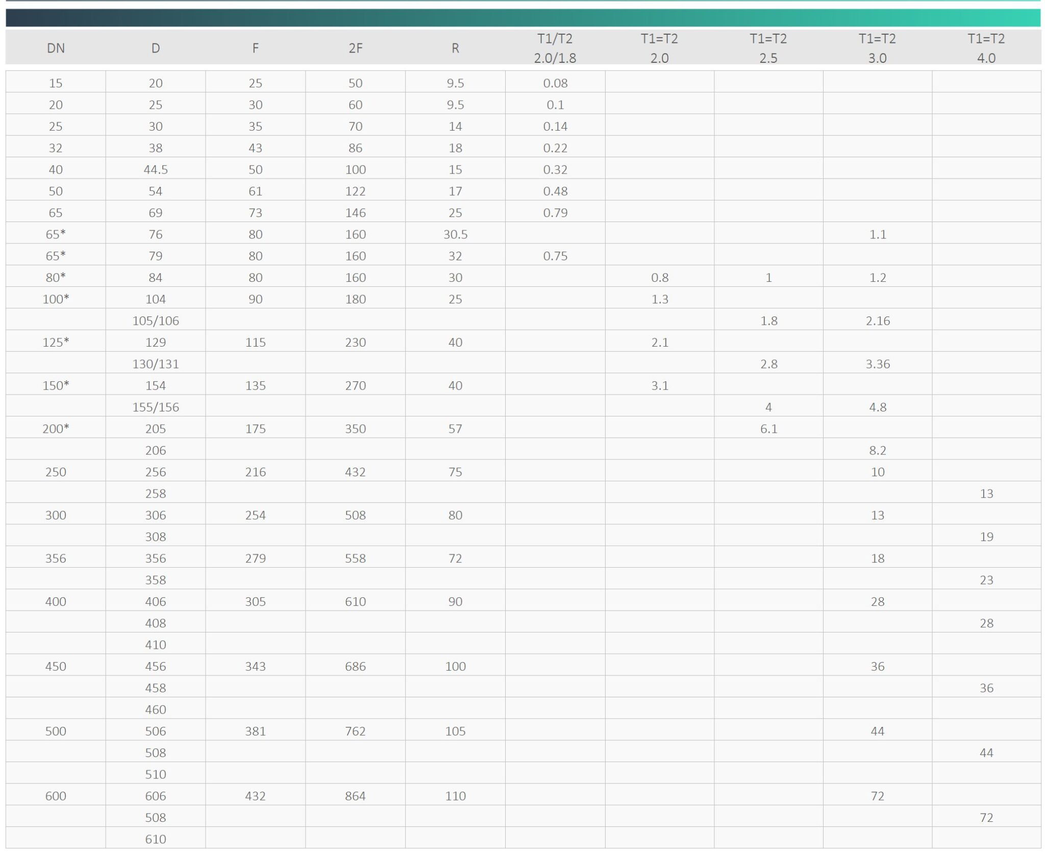1045x854 pixels.
Task: Click the 0.14 weight value
Action: pyautogui.click(x=555, y=126)
